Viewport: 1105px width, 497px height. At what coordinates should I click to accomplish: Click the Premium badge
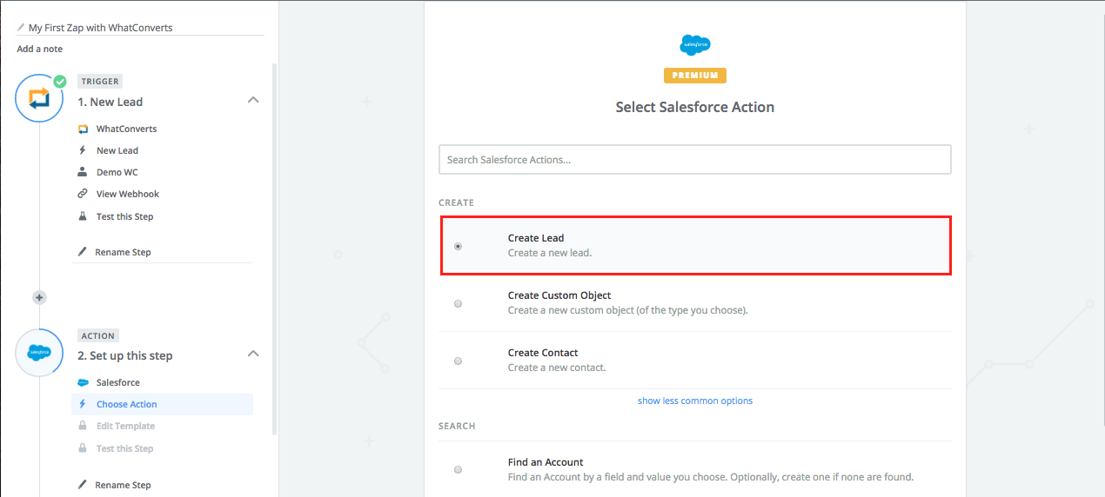point(695,76)
